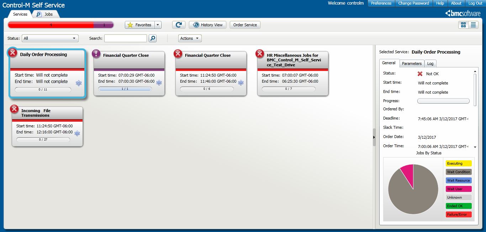
Task: Collapse the details side panel arrow
Action: [x=374, y=137]
